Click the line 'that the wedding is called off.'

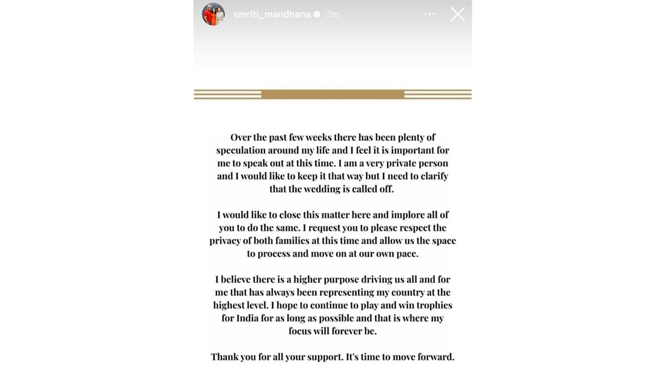pos(332,189)
